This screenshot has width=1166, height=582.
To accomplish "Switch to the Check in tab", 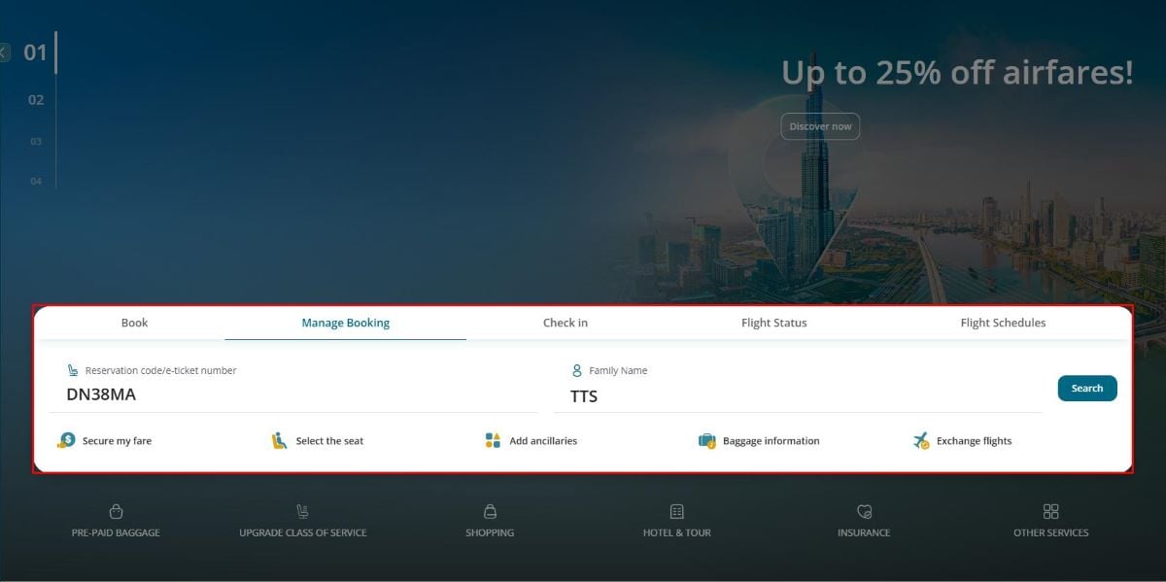I will pyautogui.click(x=565, y=323).
